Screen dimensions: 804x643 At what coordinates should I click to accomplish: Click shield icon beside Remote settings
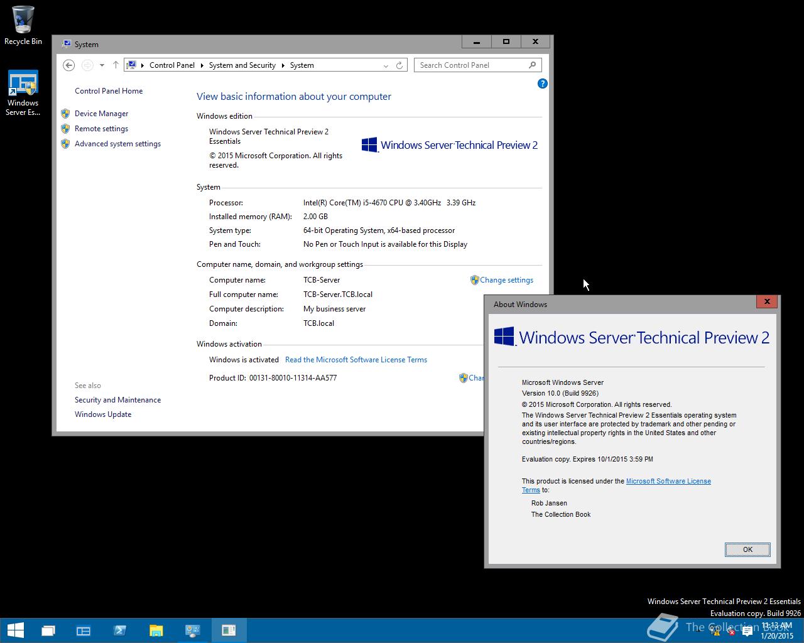[x=65, y=129]
